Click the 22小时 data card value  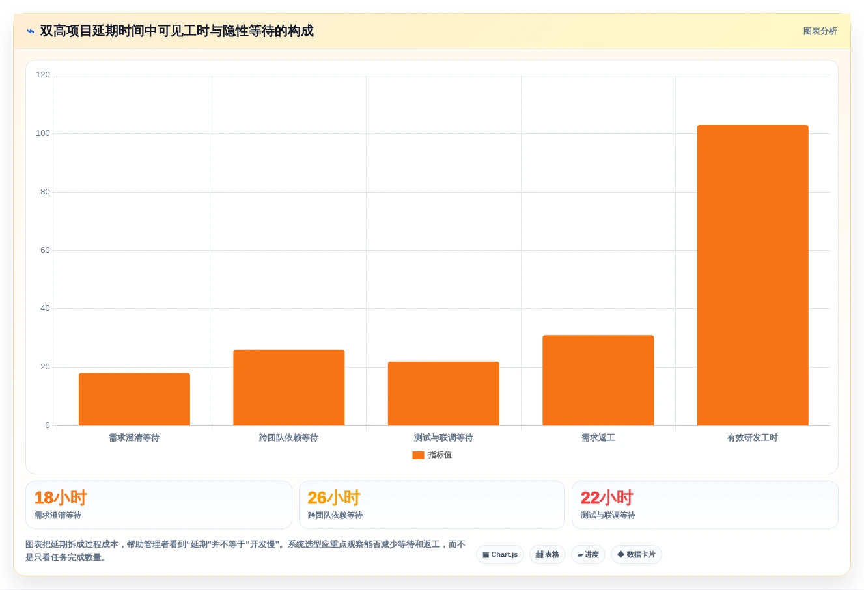coord(607,498)
